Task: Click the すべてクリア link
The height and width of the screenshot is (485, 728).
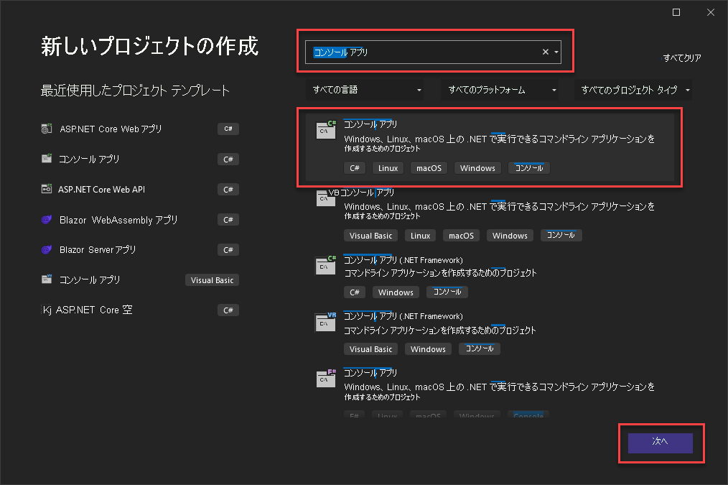Action: [x=681, y=58]
